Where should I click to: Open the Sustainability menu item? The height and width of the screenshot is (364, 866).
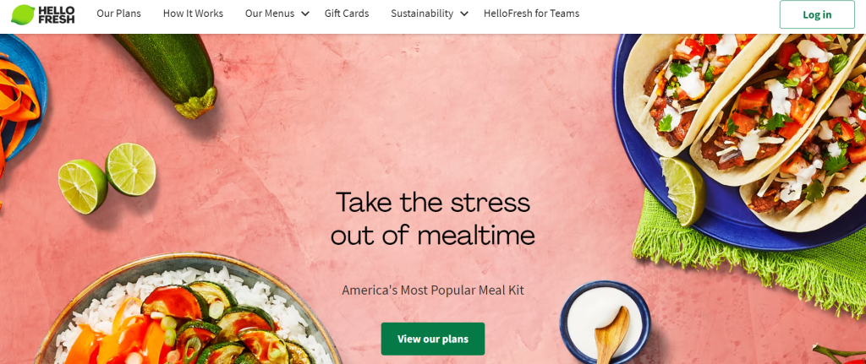pyautogui.click(x=422, y=14)
